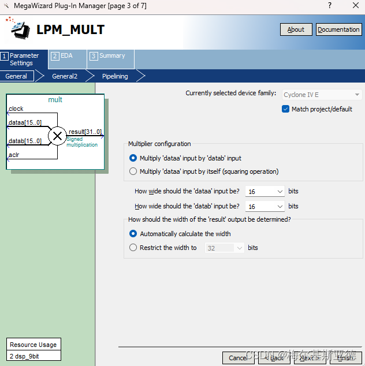Open the 'datab' input width dropdown
This screenshot has width=365, height=366.
pos(265,207)
